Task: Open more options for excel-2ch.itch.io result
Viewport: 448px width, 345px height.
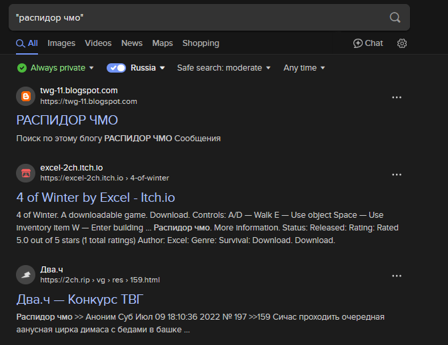Action: (397, 174)
